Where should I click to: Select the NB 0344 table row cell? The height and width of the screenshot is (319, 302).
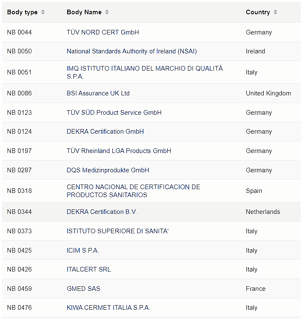pyautogui.click(x=19, y=212)
